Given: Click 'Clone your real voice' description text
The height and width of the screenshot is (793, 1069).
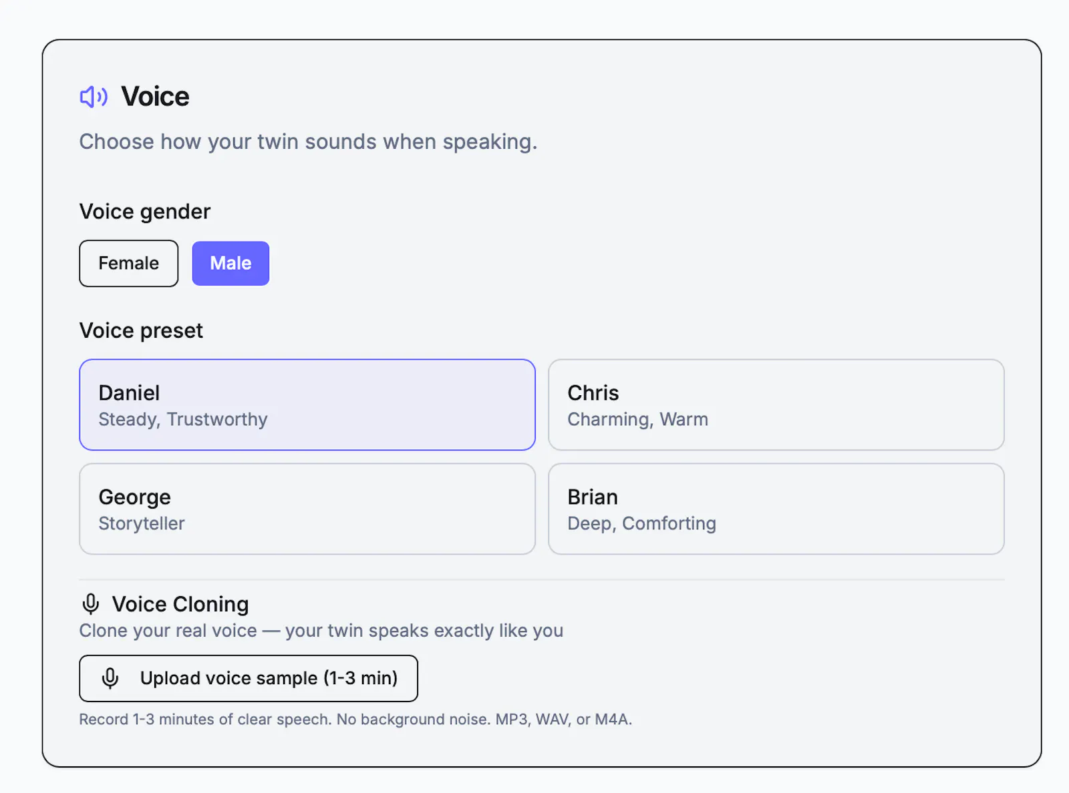Looking at the screenshot, I should (321, 631).
